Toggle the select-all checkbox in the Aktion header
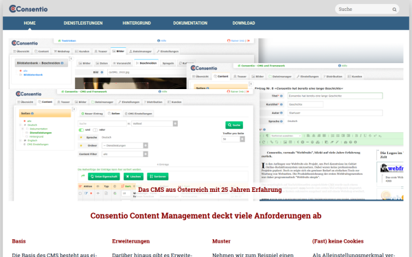The image size is (412, 257). tap(80, 186)
